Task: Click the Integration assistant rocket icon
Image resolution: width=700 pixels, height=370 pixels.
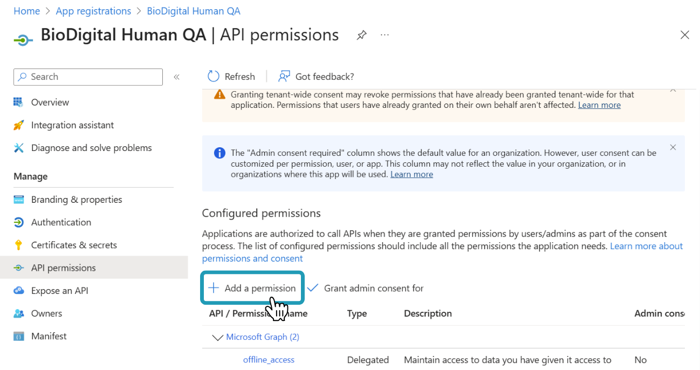Action: pyautogui.click(x=19, y=125)
